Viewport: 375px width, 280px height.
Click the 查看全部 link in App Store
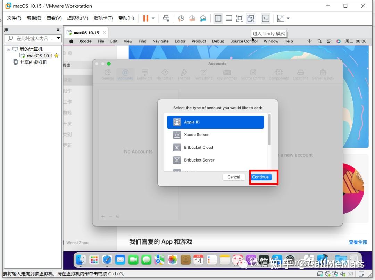[358, 242]
